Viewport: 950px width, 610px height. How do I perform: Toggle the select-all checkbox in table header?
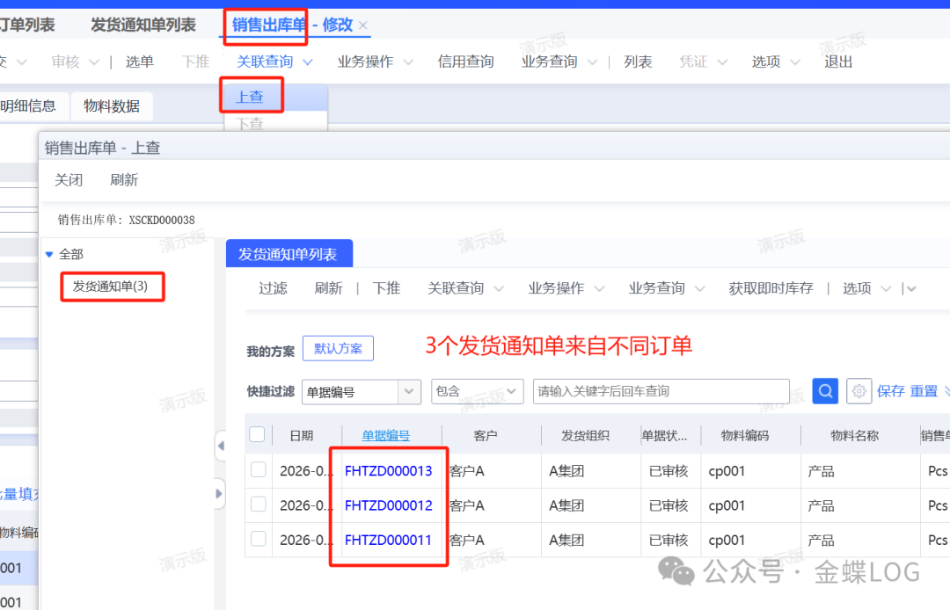[257, 434]
